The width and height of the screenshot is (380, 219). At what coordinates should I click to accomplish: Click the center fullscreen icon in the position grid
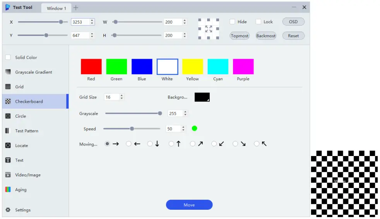209,29
